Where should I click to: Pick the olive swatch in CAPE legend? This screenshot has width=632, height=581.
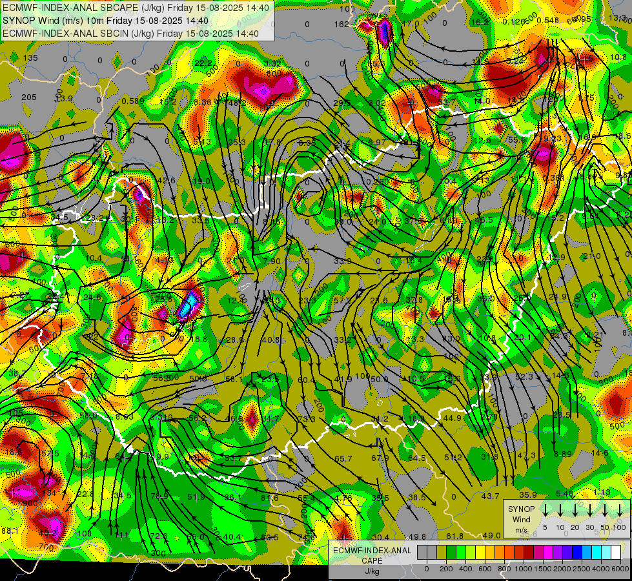pos(442,552)
